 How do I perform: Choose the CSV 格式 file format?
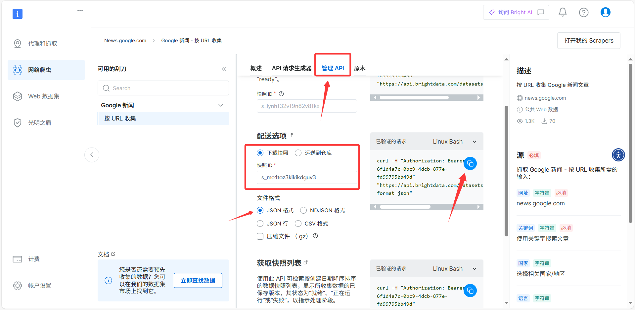pyautogui.click(x=298, y=224)
